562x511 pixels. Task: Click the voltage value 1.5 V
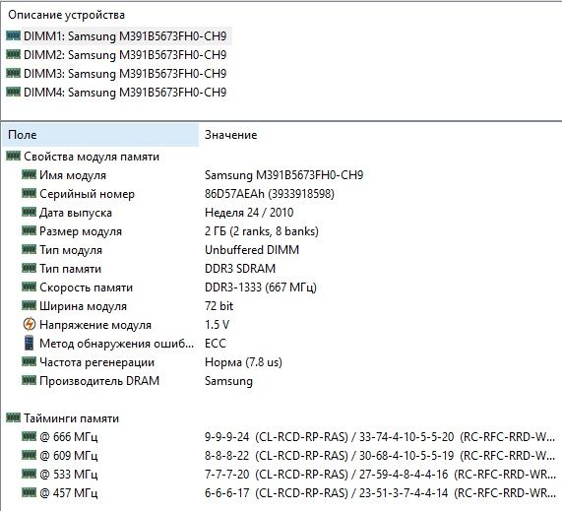(217, 325)
